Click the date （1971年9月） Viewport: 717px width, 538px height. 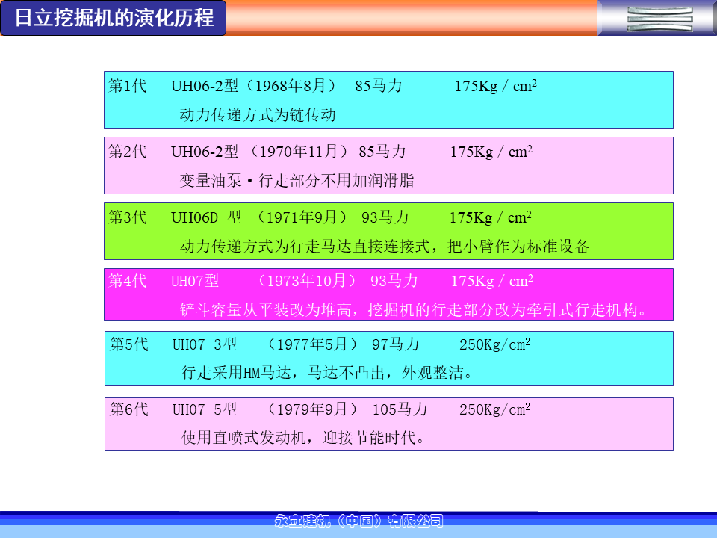(x=302, y=217)
